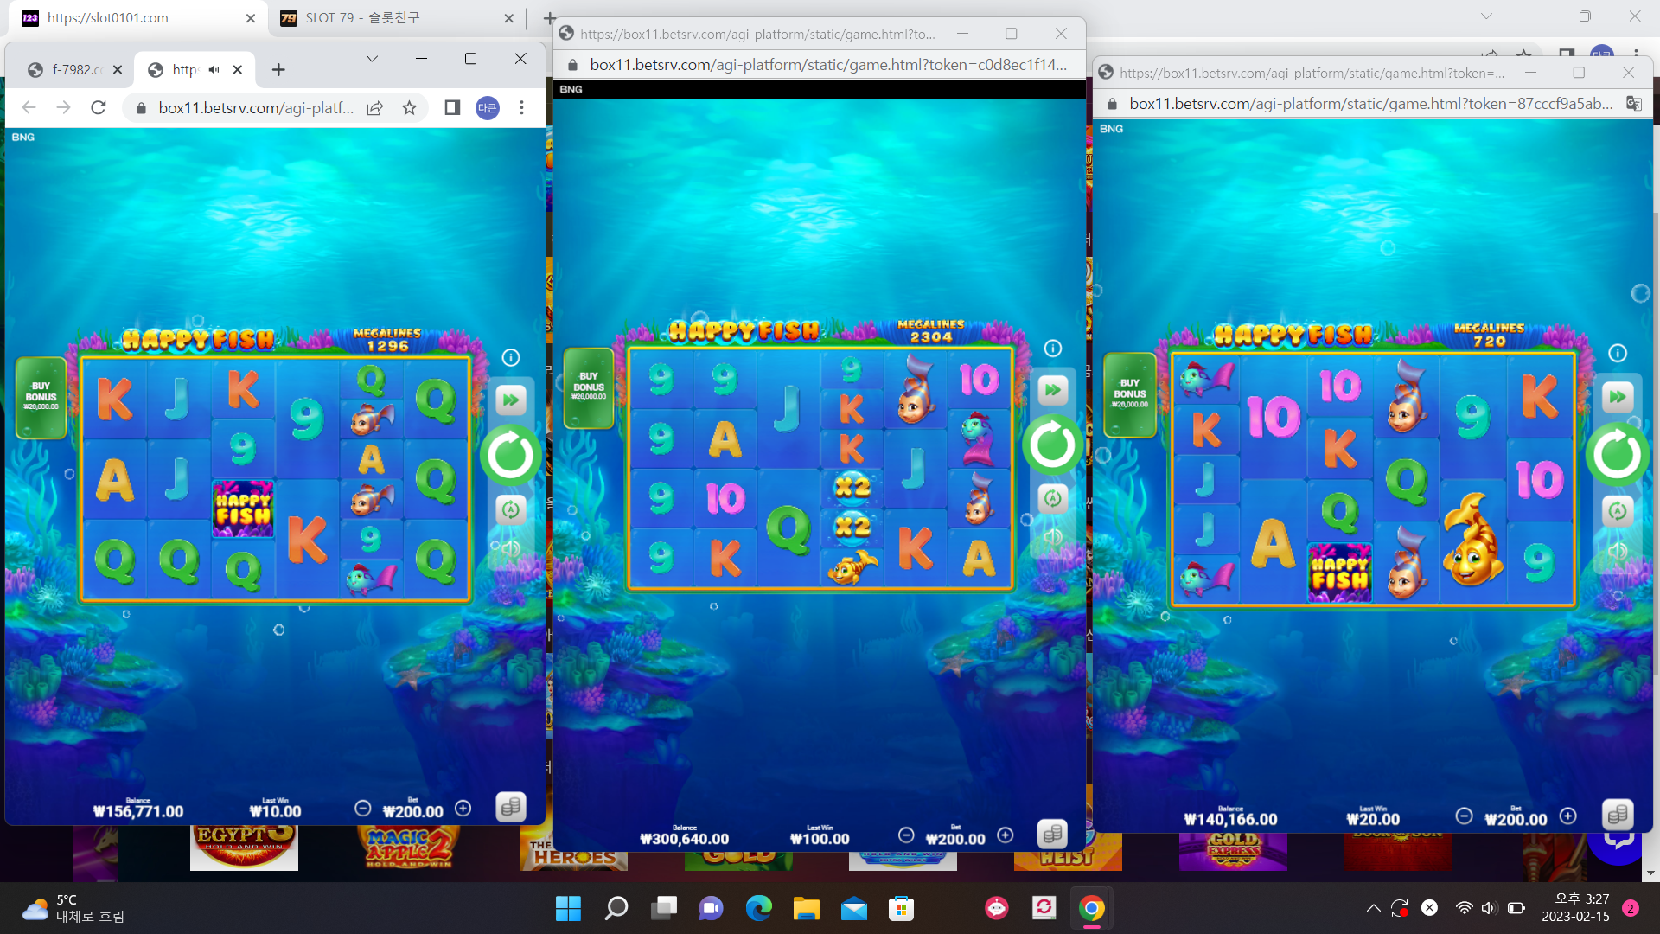This screenshot has height=934, width=1660.
Task: Open the clock and date panel
Action: (1576, 908)
